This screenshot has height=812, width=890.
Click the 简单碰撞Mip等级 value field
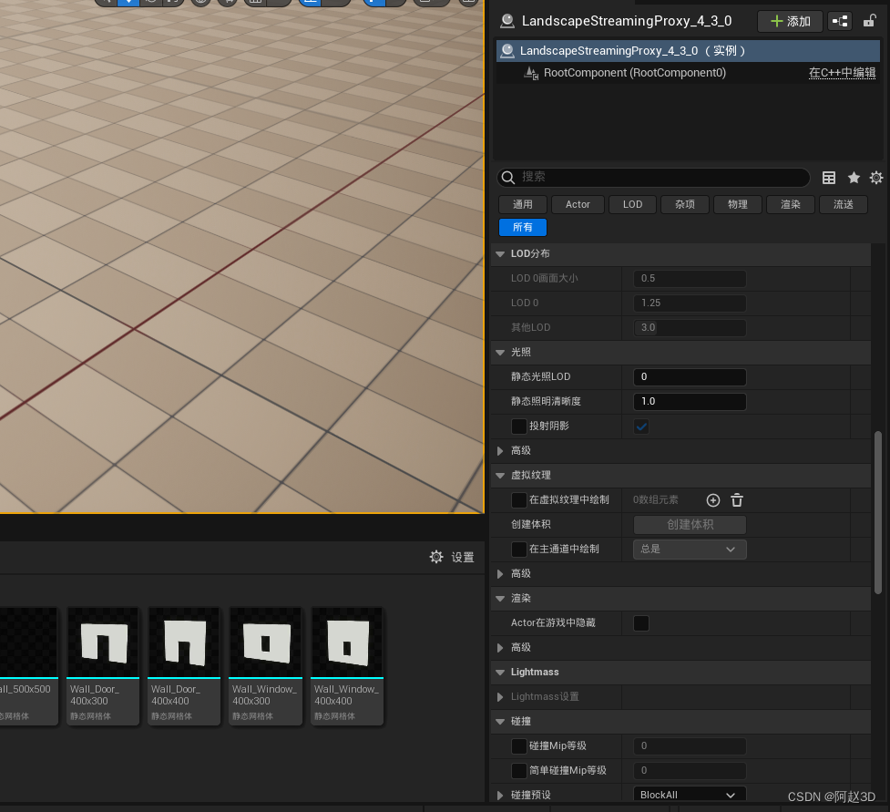[690, 771]
